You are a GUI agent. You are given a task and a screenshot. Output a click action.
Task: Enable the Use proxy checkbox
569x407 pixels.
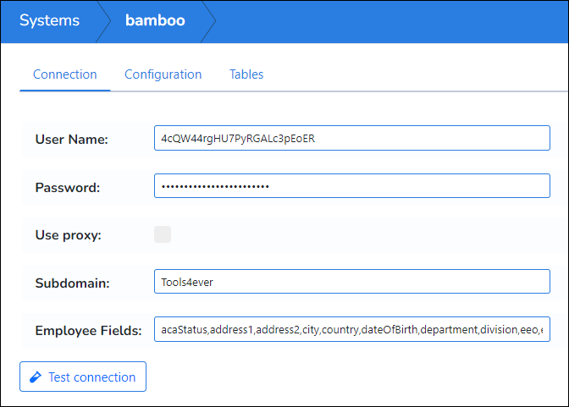click(x=163, y=234)
